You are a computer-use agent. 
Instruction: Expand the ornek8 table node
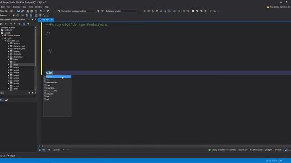coord(8,83)
